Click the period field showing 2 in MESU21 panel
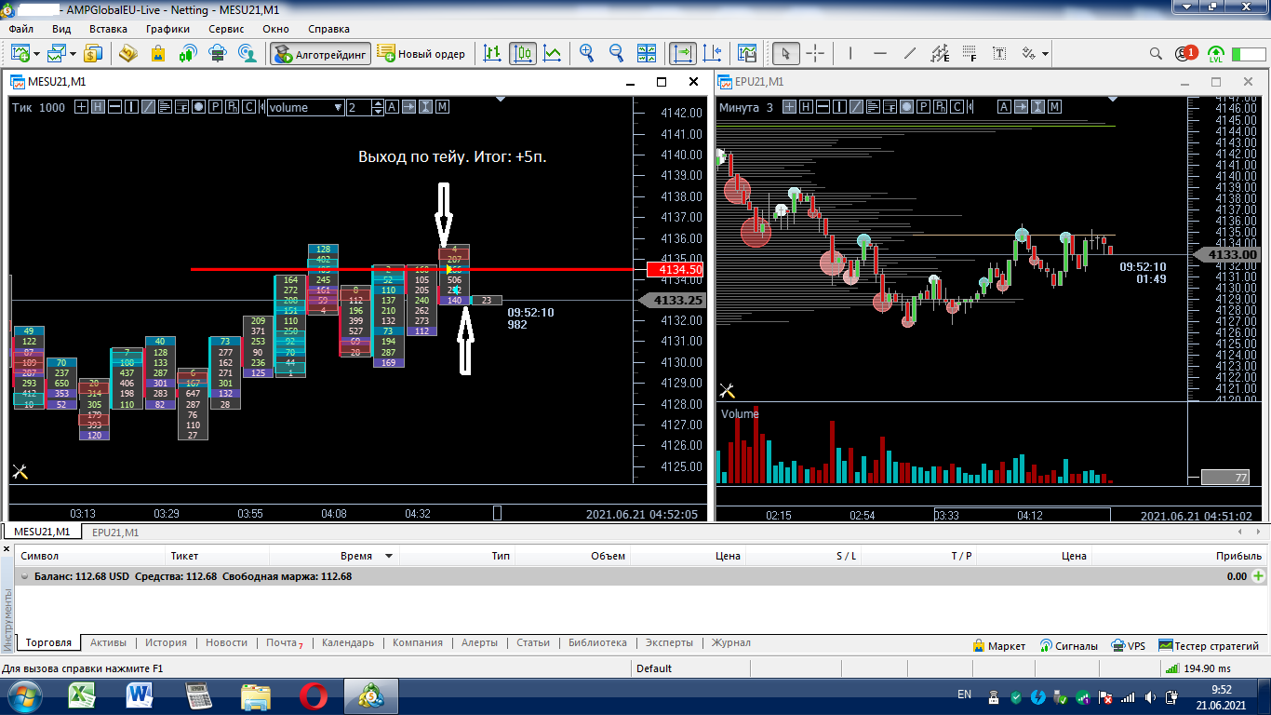 pos(359,107)
